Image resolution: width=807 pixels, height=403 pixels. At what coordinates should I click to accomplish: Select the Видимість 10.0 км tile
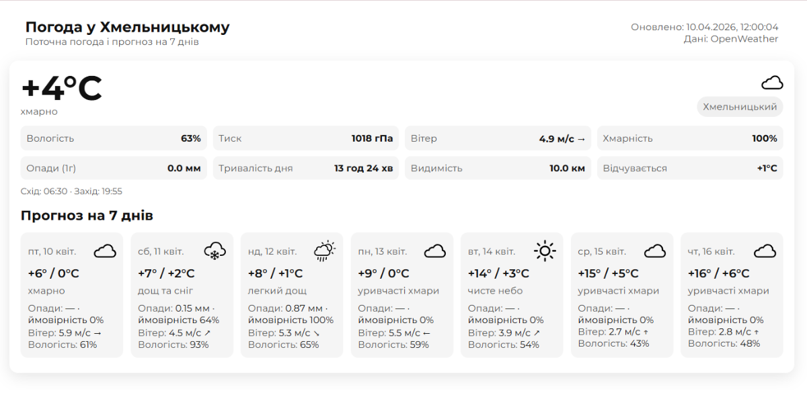coord(498,168)
